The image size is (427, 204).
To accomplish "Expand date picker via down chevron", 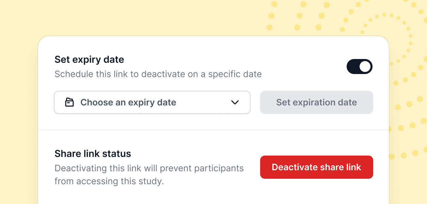I will pyautogui.click(x=235, y=102).
